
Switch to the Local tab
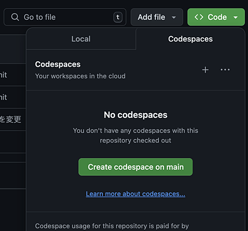point(81,39)
